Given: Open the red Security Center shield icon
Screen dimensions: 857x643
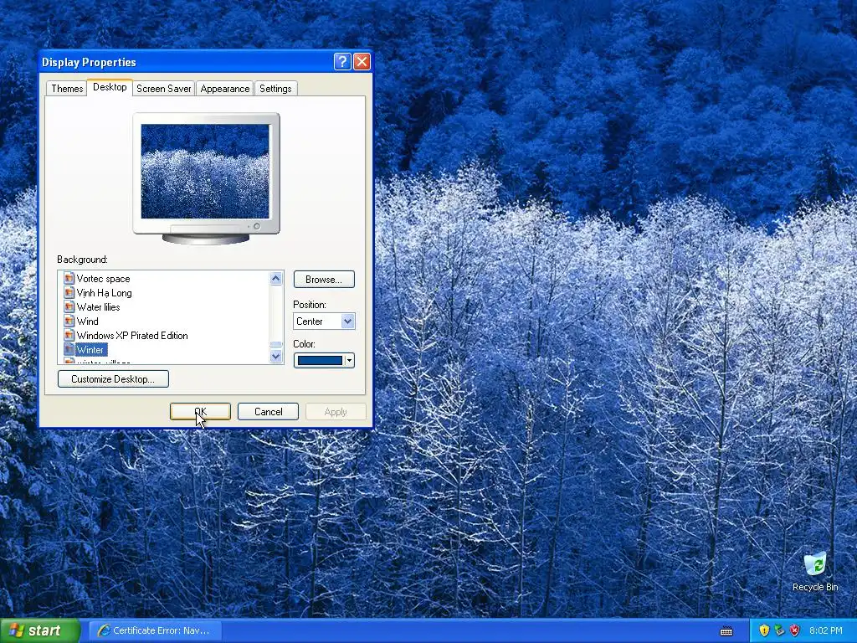Looking at the screenshot, I should [795, 630].
